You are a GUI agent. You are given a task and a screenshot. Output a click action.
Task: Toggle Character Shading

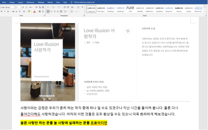point(40,12)
